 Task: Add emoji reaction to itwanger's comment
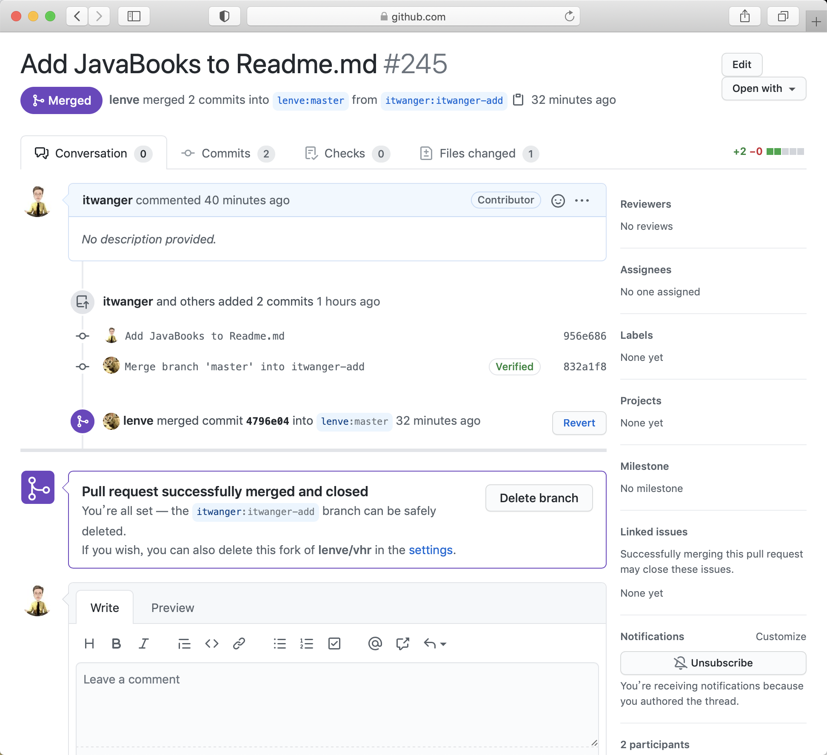point(558,200)
